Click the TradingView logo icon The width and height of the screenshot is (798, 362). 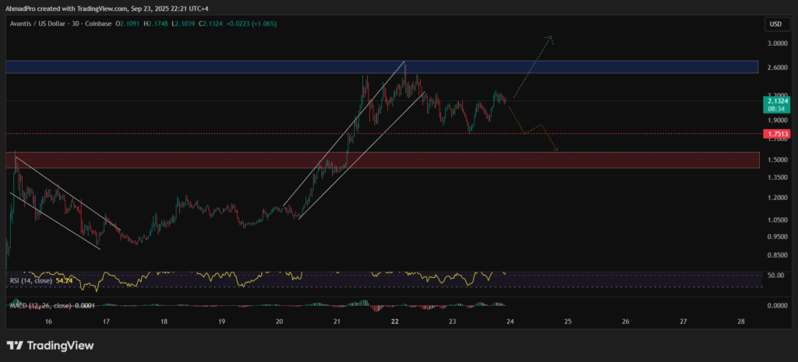pos(16,345)
